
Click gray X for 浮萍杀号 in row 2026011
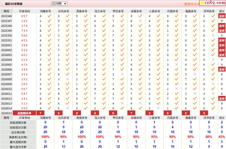[213, 94]
